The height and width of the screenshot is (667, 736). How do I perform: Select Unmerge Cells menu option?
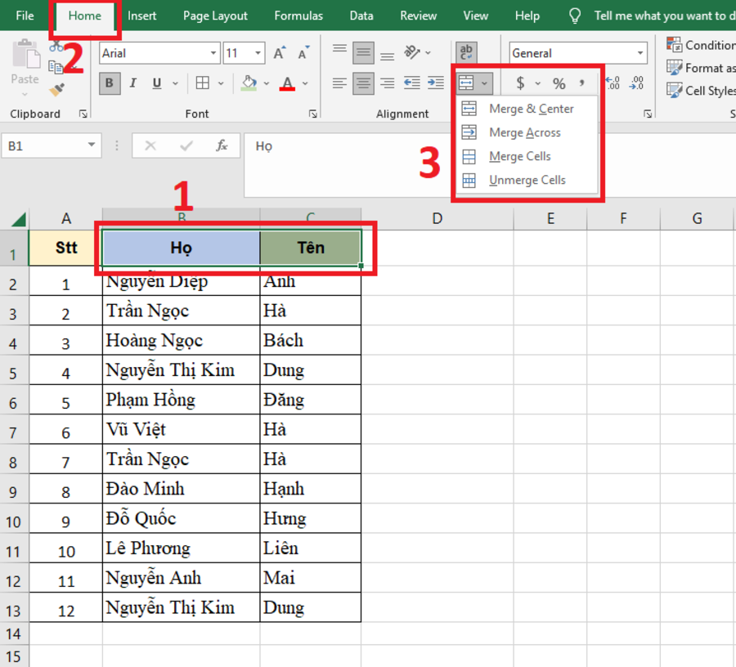tap(527, 180)
